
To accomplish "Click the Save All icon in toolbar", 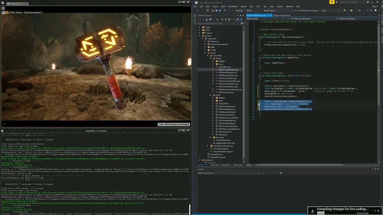I will [220, 10].
